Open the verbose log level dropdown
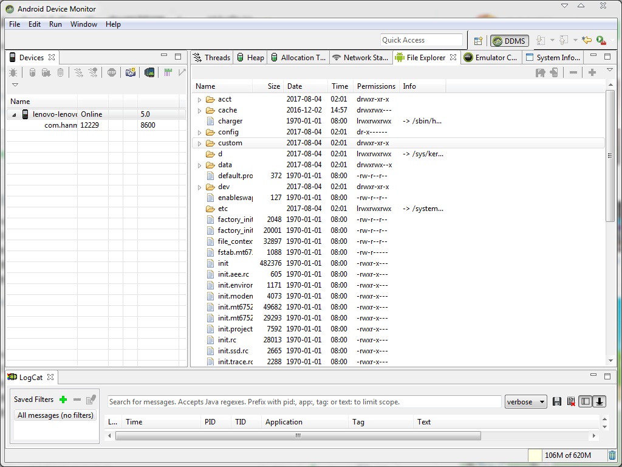 coord(526,402)
